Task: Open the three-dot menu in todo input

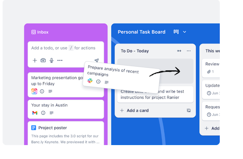Action: tap(60, 60)
